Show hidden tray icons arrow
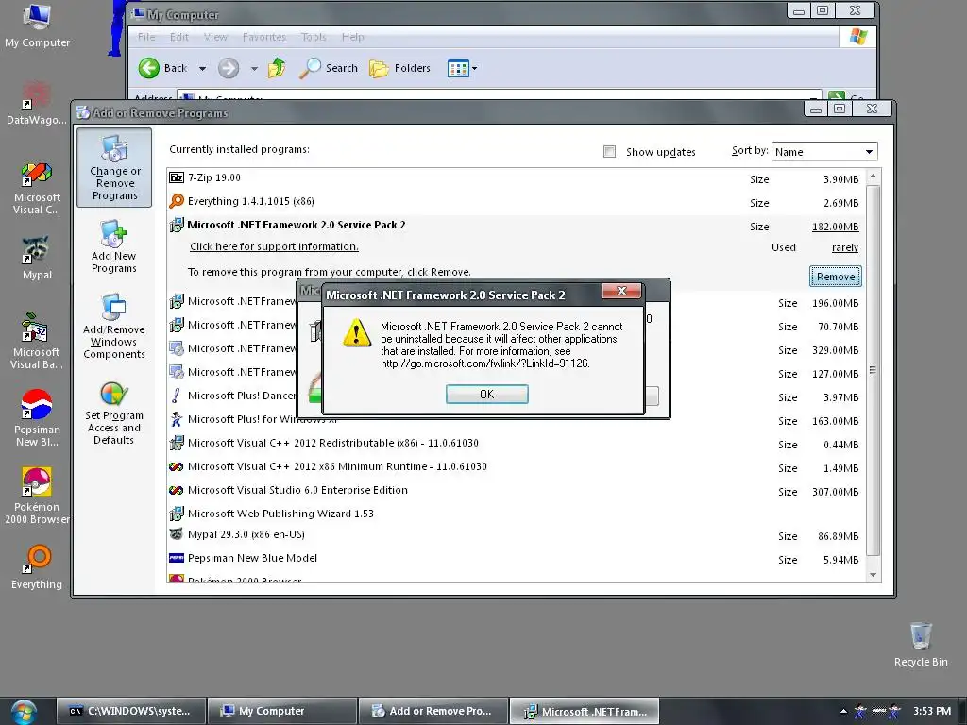This screenshot has width=967, height=725. click(x=842, y=712)
